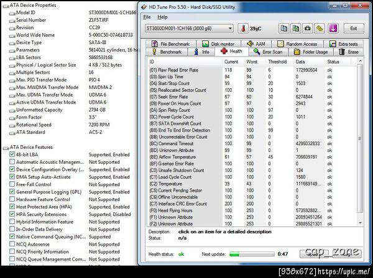This screenshot has height=278, width=373.
Task: Select the Reallocated Sector Count row
Action: pyautogui.click(x=252, y=90)
